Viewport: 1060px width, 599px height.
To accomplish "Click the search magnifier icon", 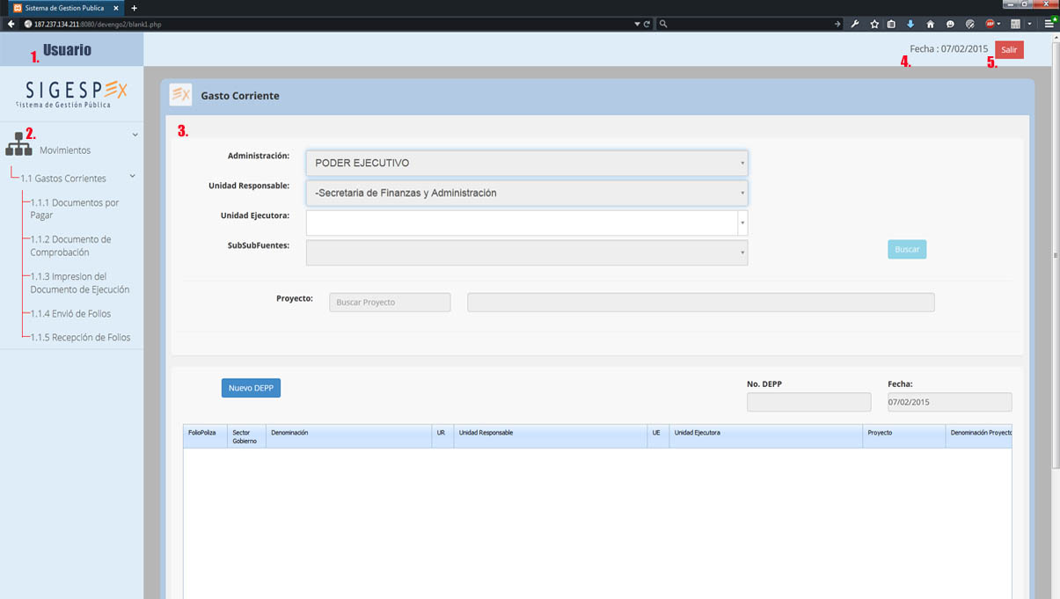I will click(663, 24).
